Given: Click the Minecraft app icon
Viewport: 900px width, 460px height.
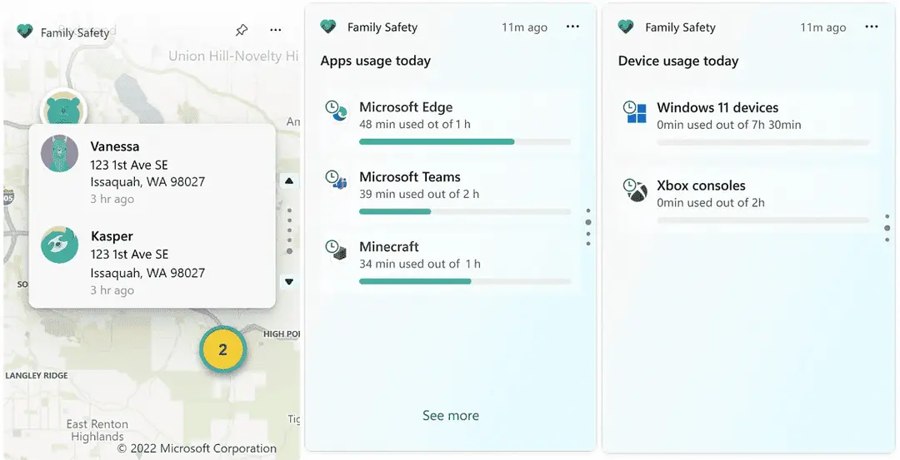Looking at the screenshot, I should [x=337, y=250].
